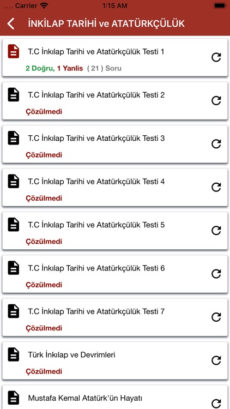Tap the 2 Doğru, 1 Yanlis result
The height and width of the screenshot is (409, 230).
55,69
